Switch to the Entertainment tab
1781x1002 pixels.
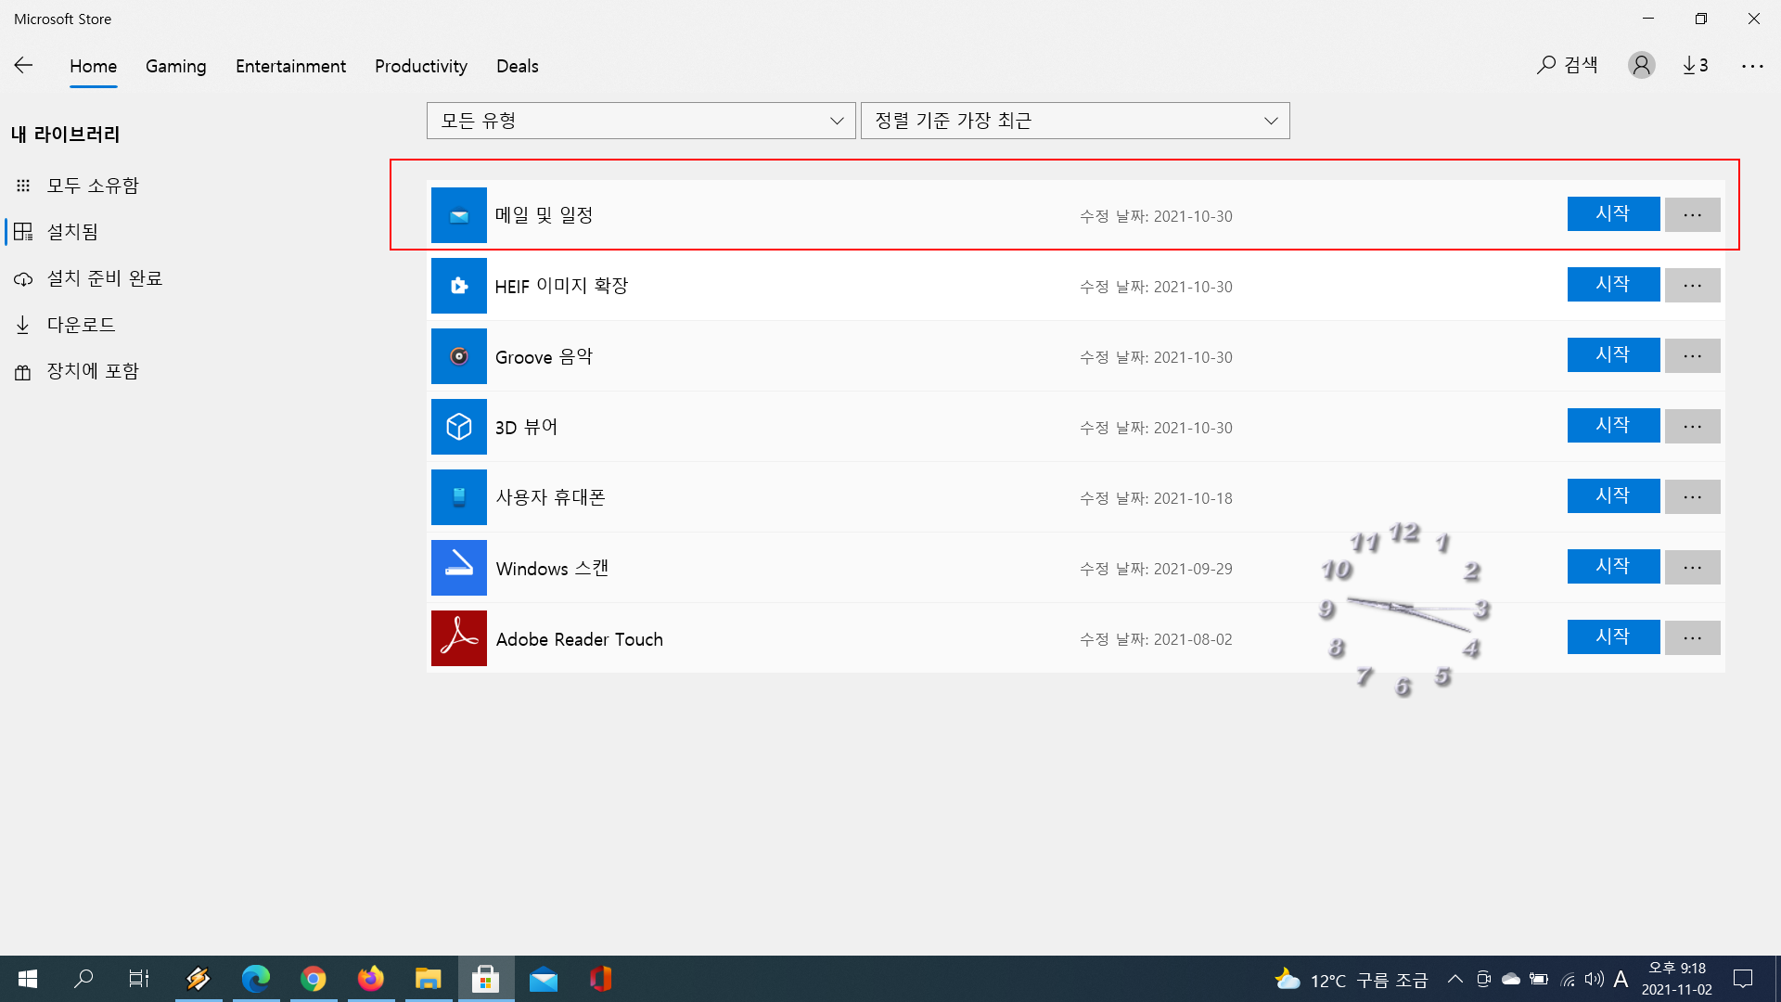point(290,66)
